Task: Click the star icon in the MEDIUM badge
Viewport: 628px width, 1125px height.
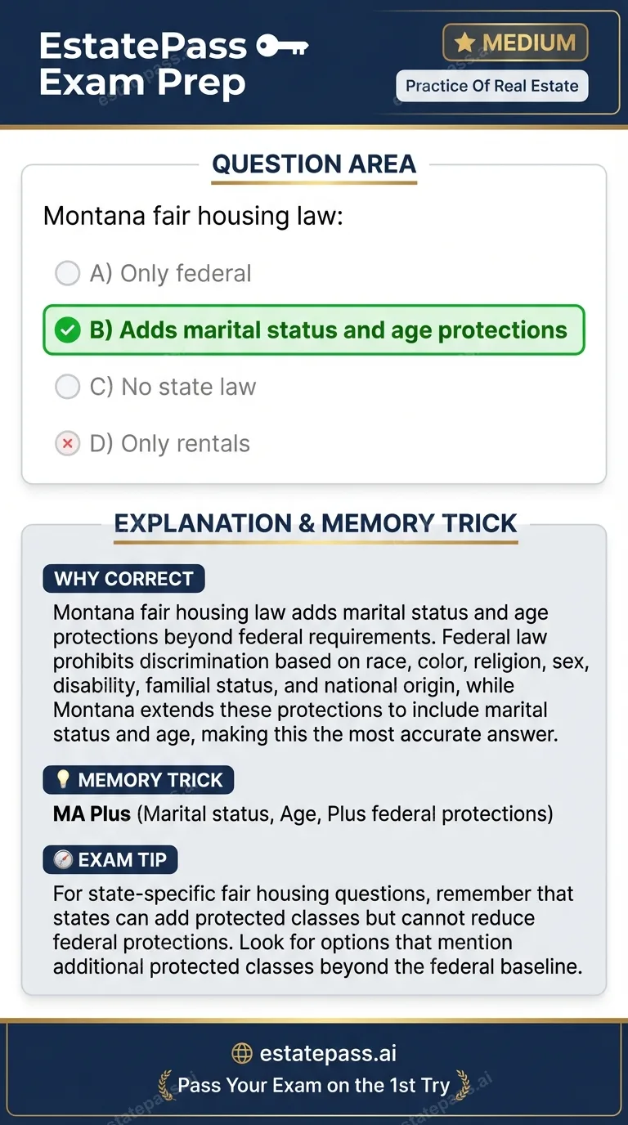Action: click(x=466, y=43)
